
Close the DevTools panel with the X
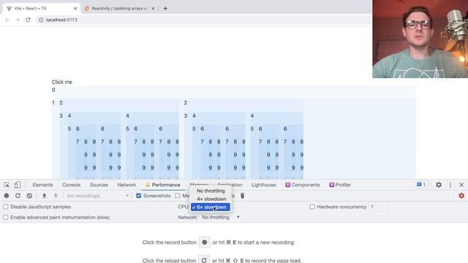tap(461, 185)
